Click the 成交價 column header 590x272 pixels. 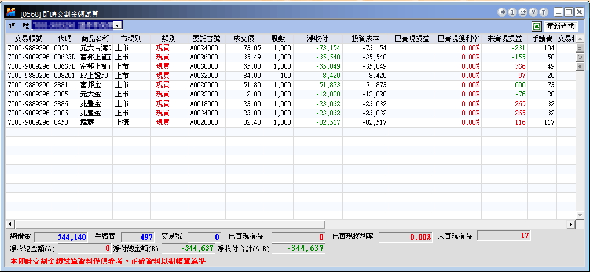(x=244, y=39)
